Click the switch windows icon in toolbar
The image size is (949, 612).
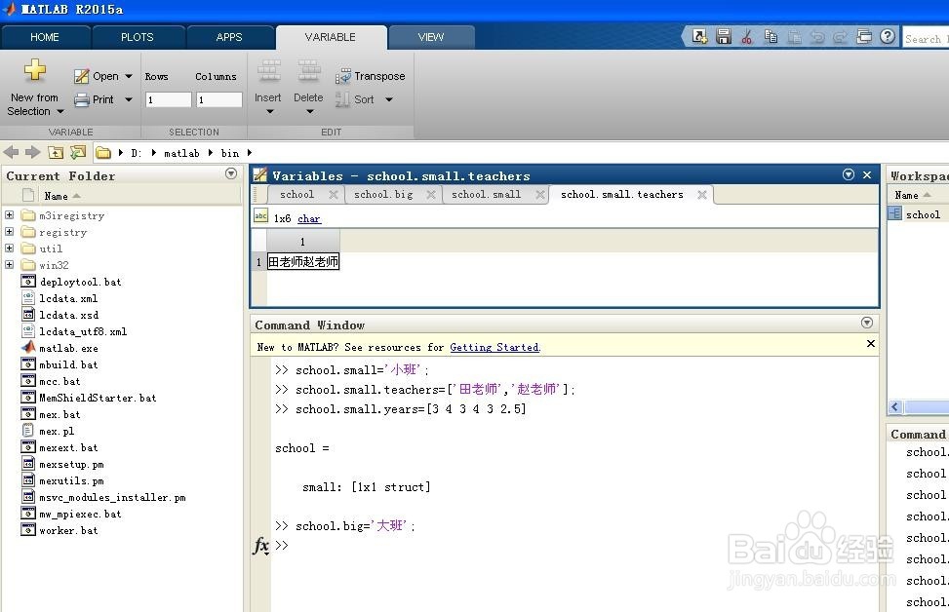(x=864, y=37)
